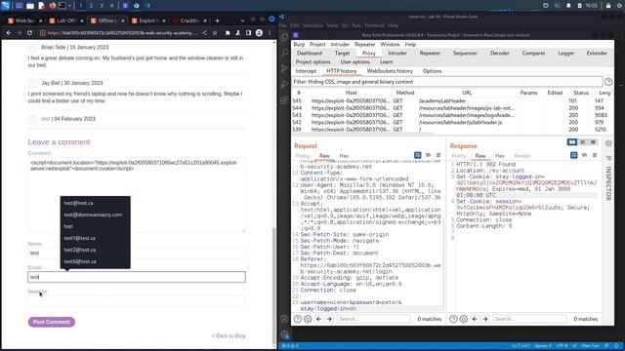Switch to the Sequencer tab in Burp

pyautogui.click(x=465, y=53)
